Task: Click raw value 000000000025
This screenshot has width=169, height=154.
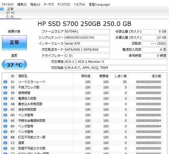Action: coord(149,143)
